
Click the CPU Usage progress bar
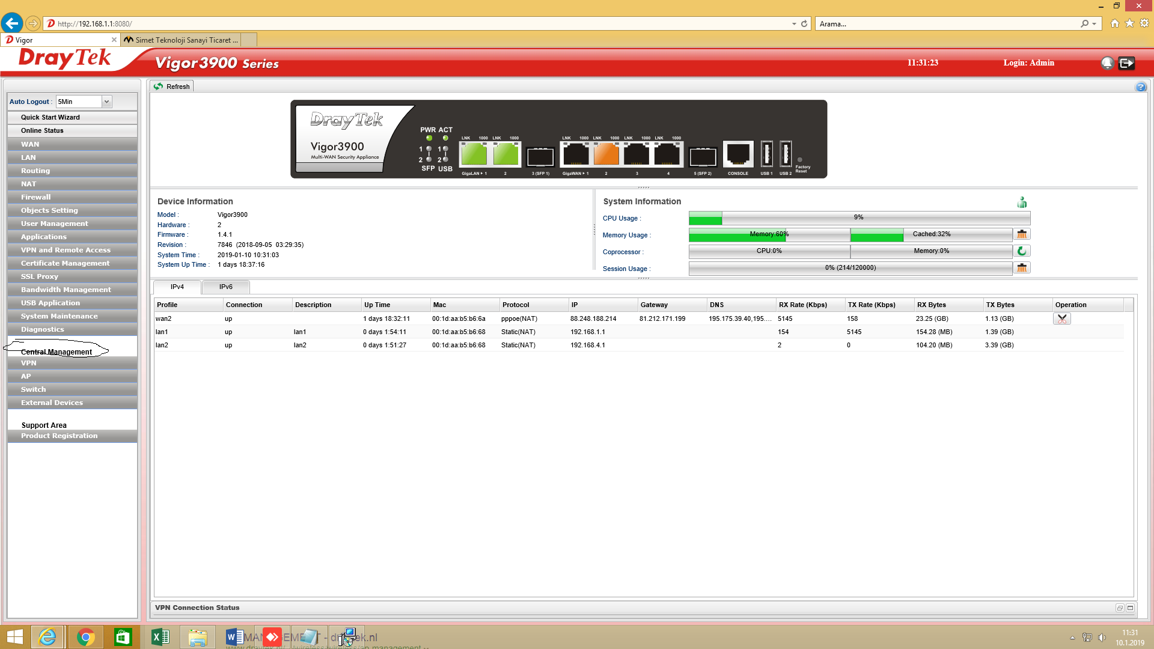coord(859,218)
